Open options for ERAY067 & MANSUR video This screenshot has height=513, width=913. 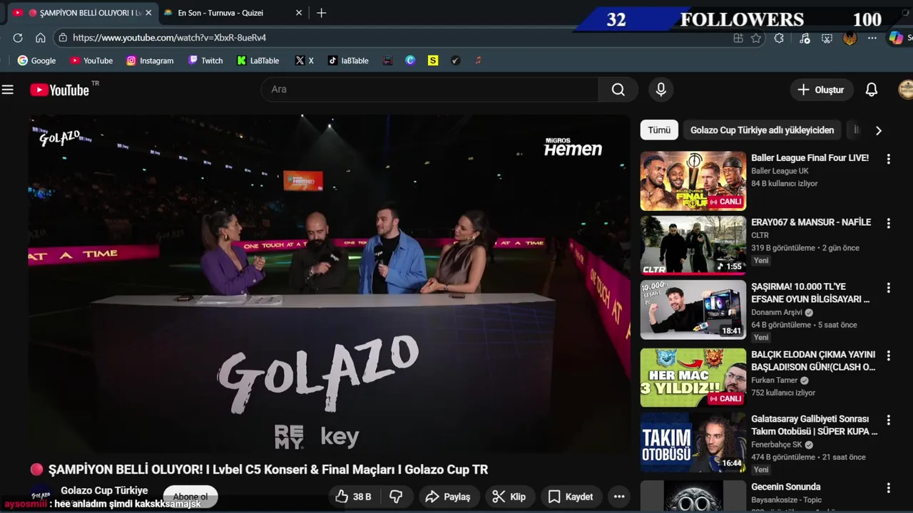[x=888, y=223]
